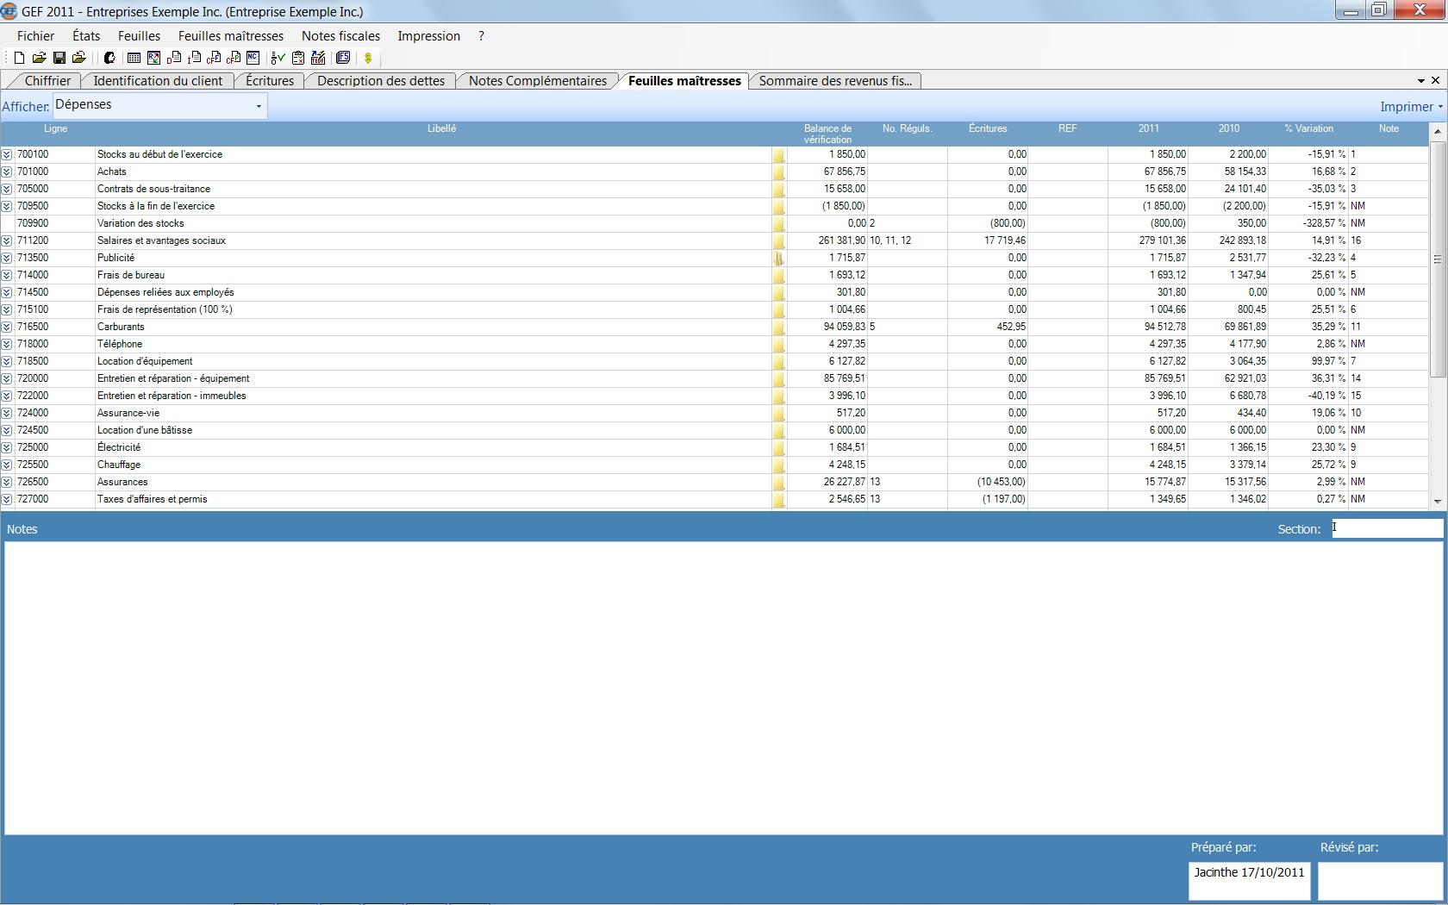Click the table's vertical scrollbar down arrow
This screenshot has width=1448, height=905.
pyautogui.click(x=1437, y=502)
